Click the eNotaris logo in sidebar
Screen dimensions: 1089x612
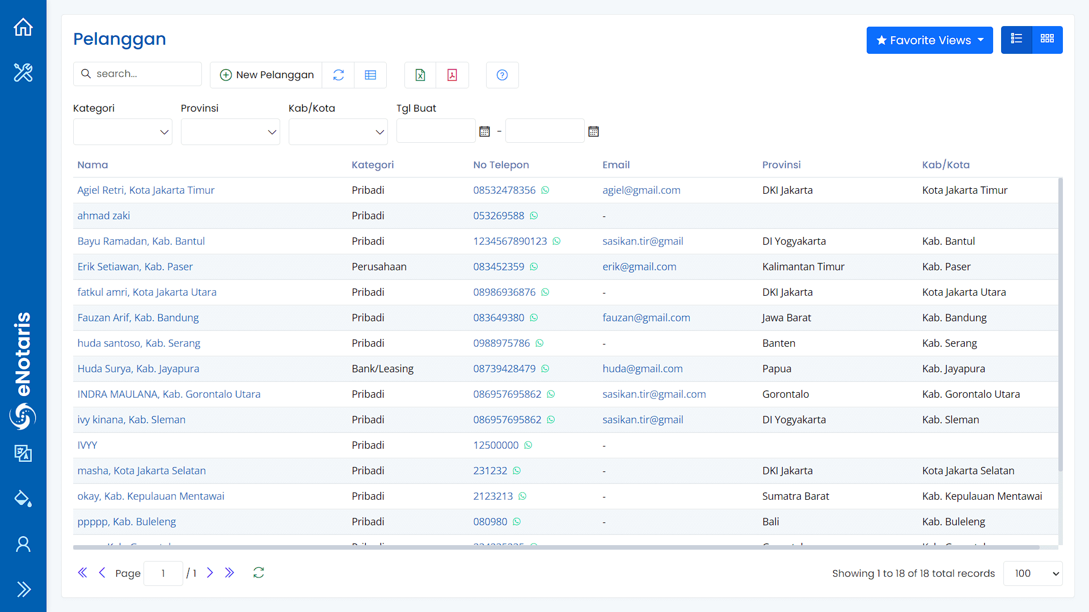tap(23, 371)
